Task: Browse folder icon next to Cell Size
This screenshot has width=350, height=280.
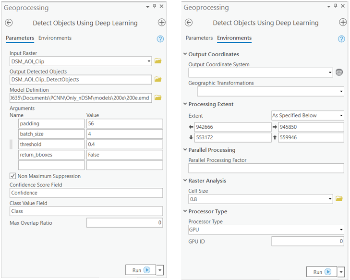Action: (x=339, y=199)
